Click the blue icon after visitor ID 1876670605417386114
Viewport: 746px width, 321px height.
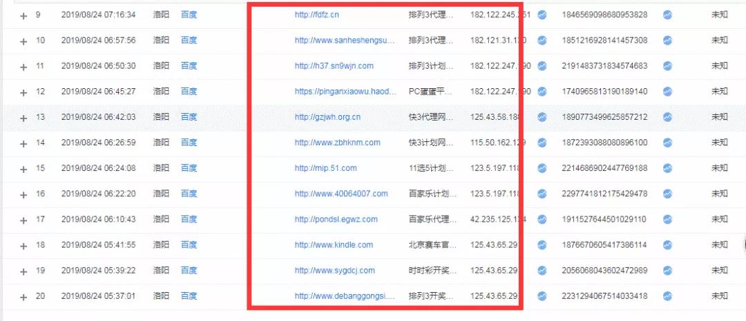coord(667,245)
